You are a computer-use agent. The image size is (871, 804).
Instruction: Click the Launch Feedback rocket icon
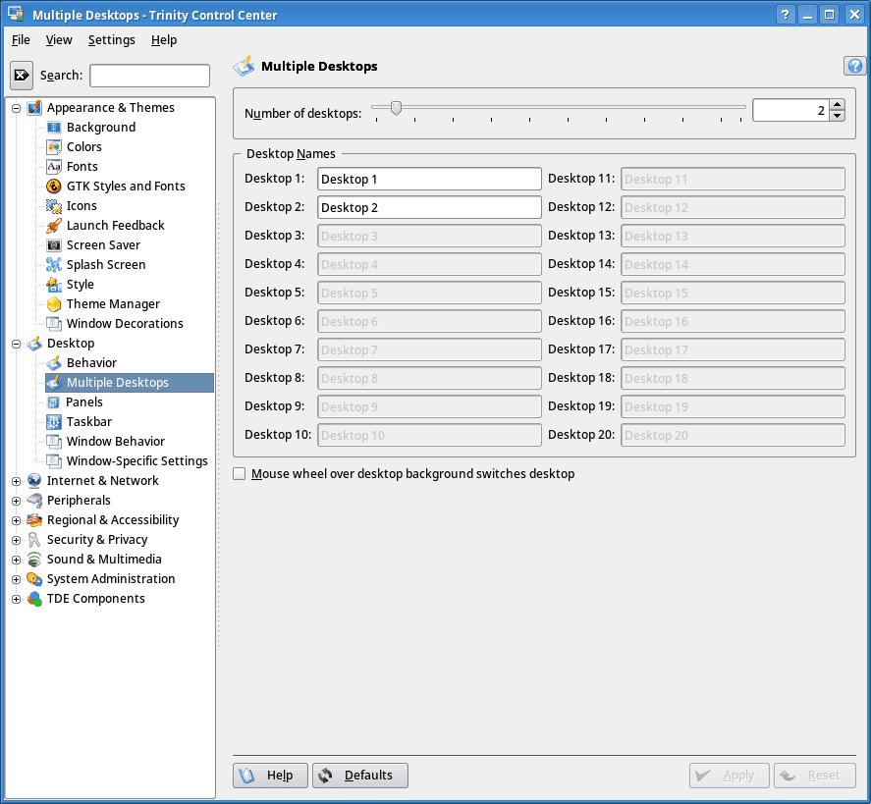(54, 226)
